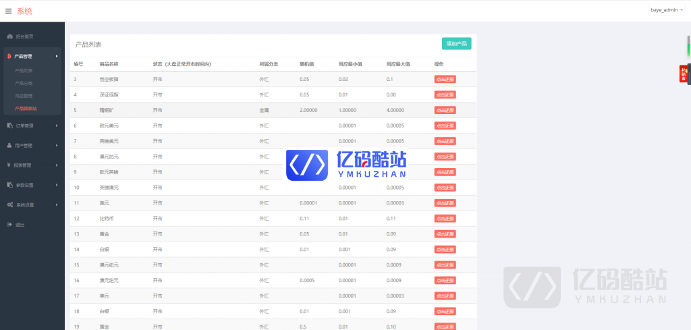691x330 pixels.
Task: Click the red floating side badge
Action: pos(683,74)
